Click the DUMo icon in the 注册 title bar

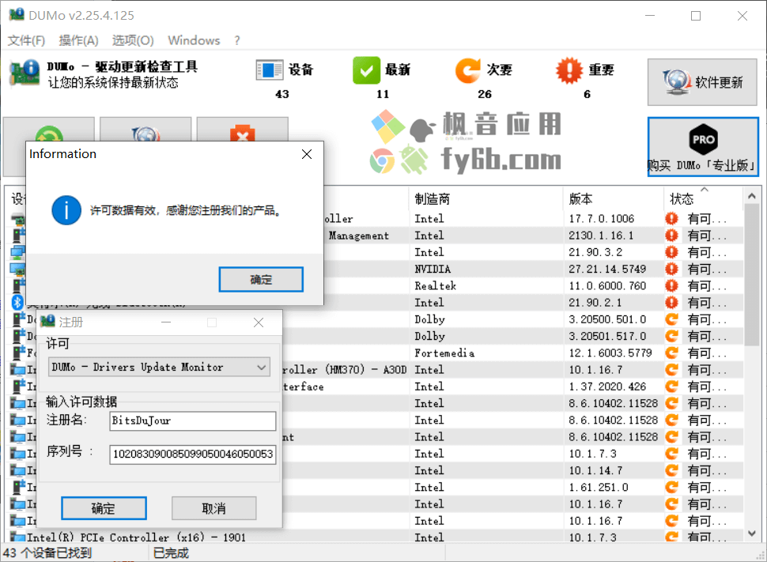47,322
